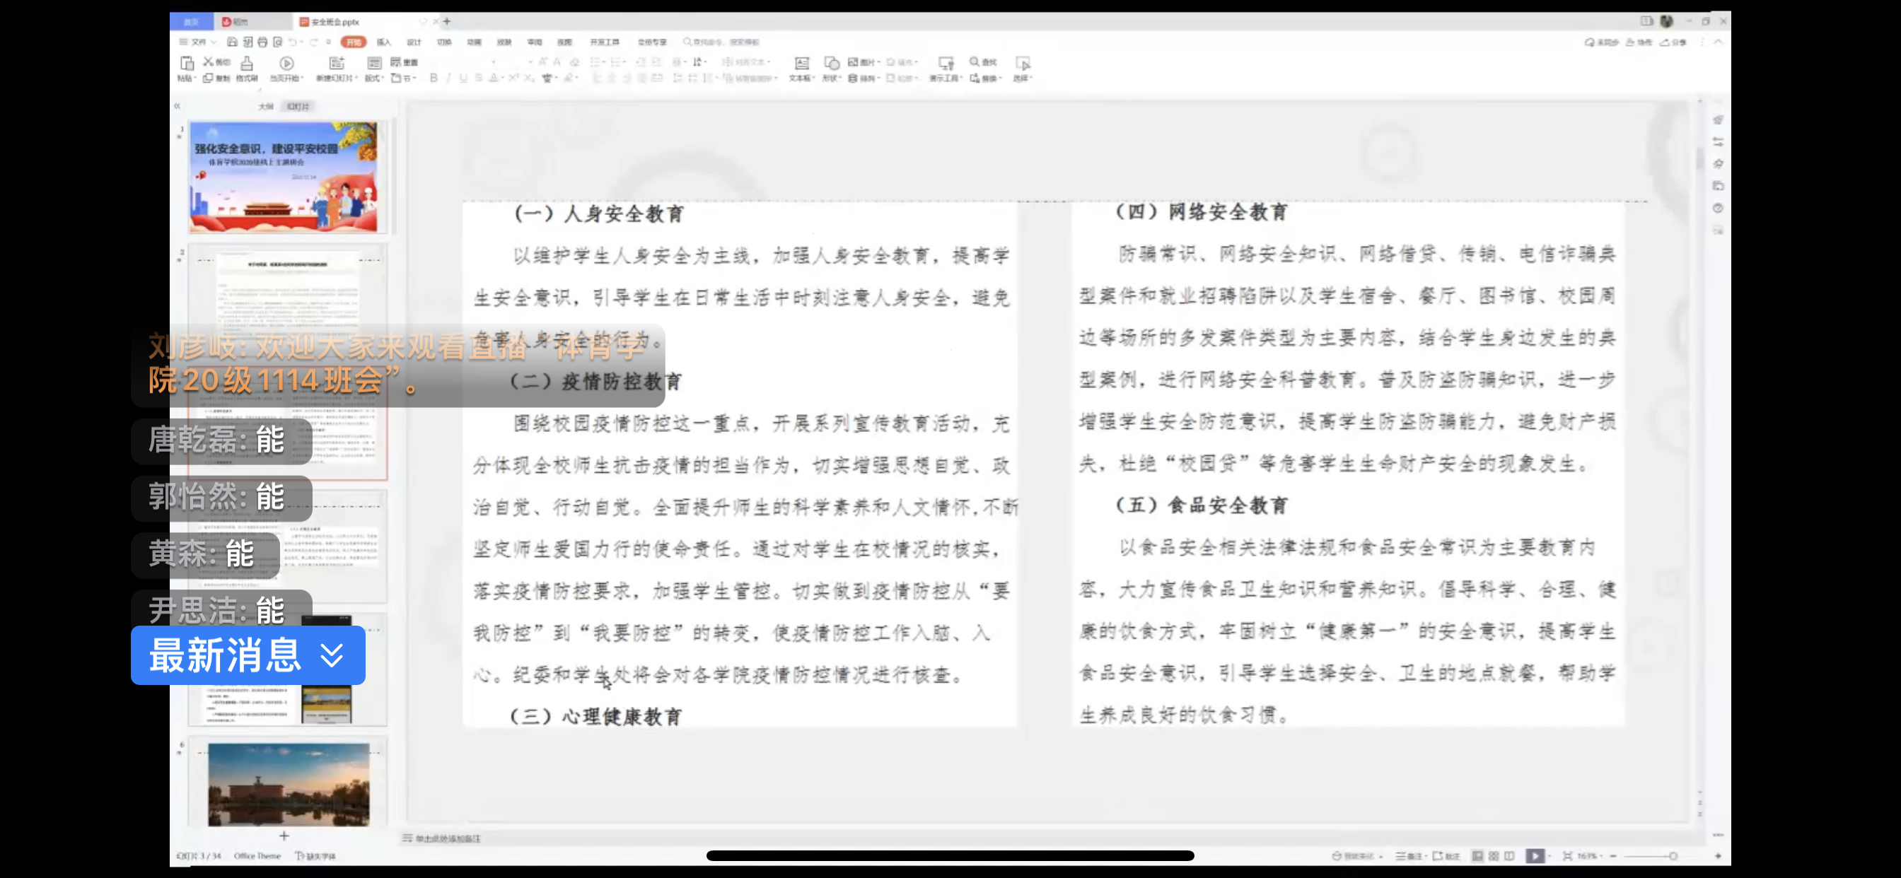Open the Animation ribbon tab
This screenshot has width=1901, height=878.
(x=475, y=42)
